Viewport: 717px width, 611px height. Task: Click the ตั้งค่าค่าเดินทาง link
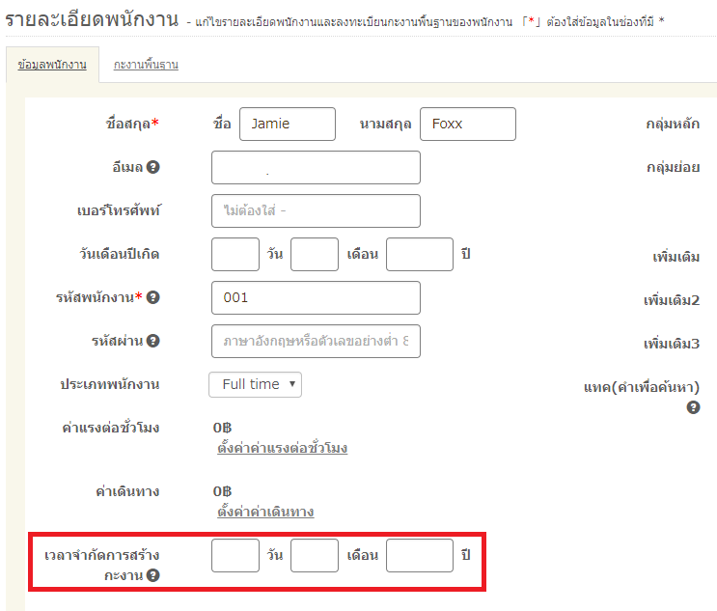tap(265, 513)
